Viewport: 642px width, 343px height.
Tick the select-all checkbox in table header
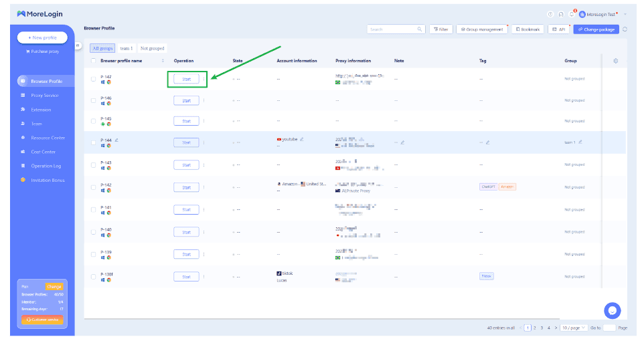(93, 61)
